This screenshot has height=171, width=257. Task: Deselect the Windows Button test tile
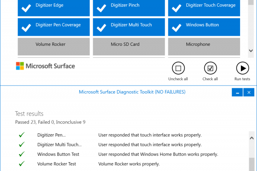coord(204,27)
